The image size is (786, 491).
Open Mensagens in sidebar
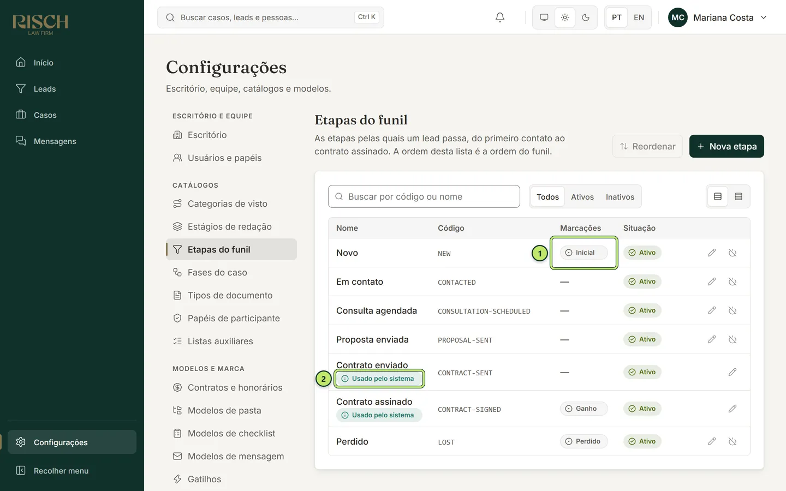(x=72, y=141)
